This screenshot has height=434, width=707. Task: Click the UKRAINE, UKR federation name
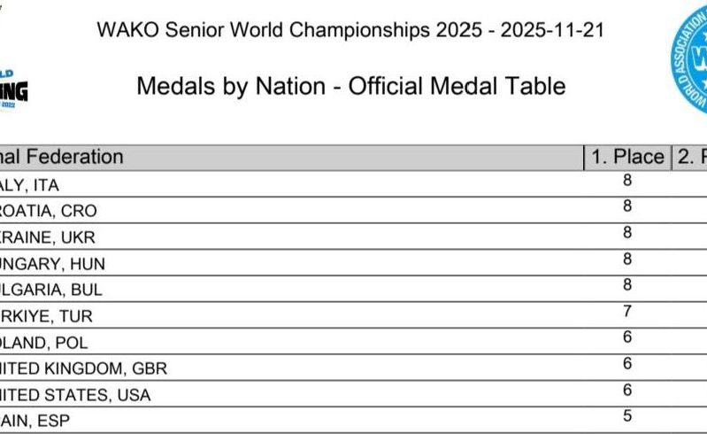tap(48, 237)
